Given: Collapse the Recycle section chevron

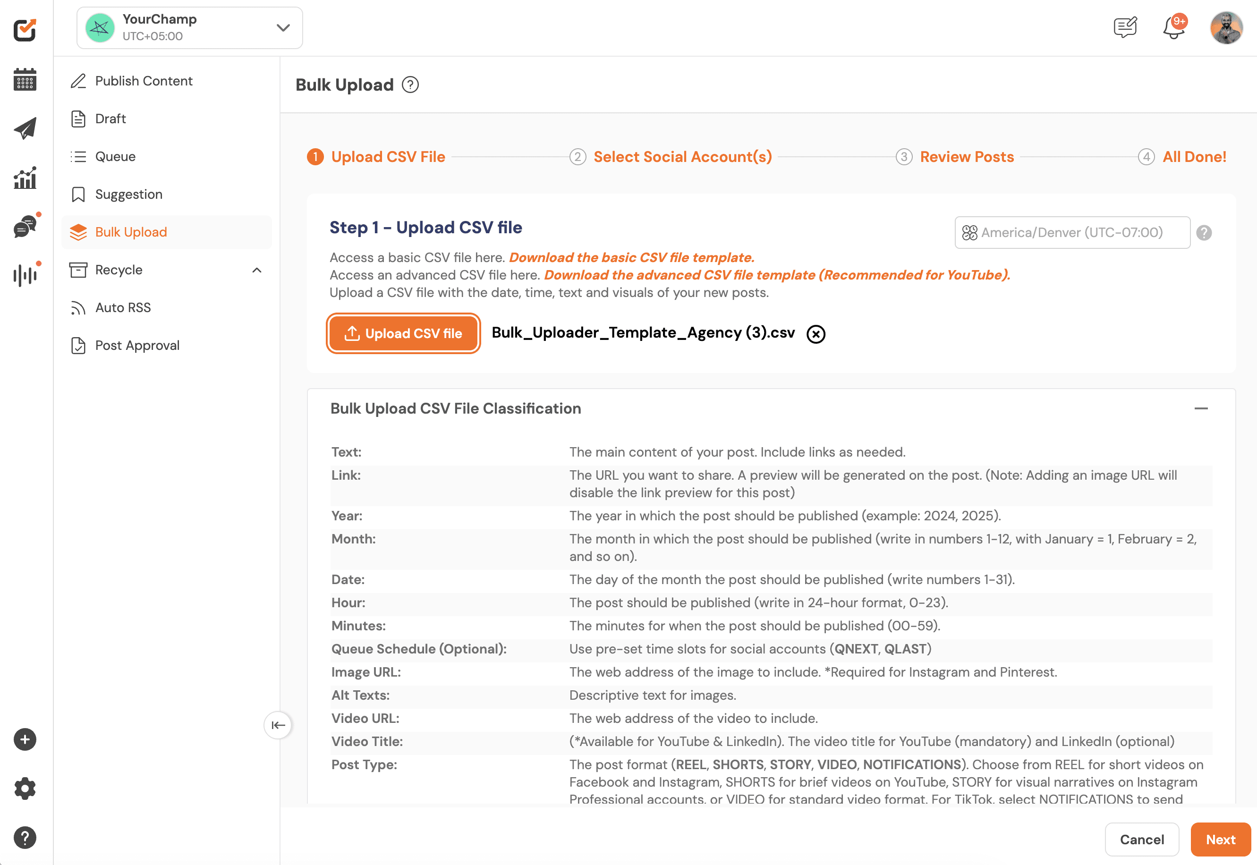Looking at the screenshot, I should 256,269.
